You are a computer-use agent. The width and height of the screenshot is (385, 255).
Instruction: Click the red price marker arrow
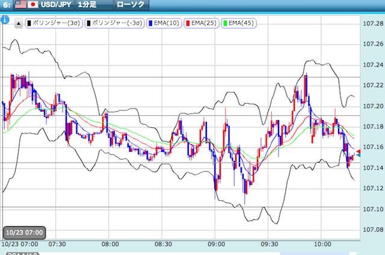coord(359,151)
